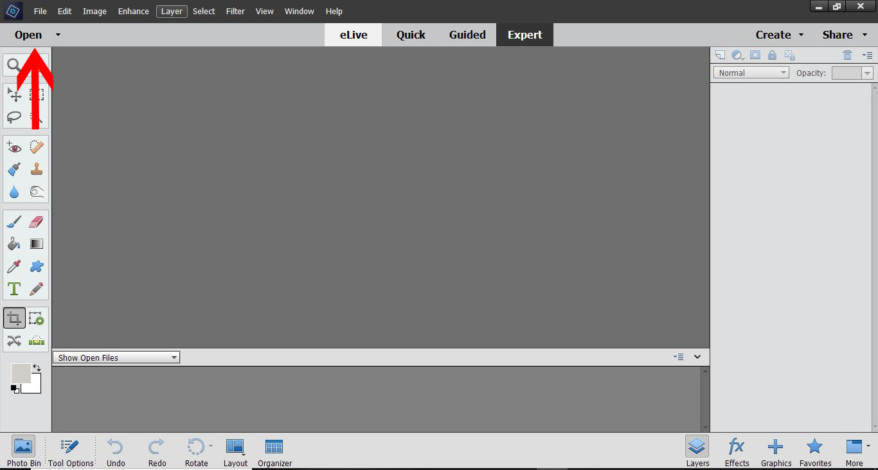Select the green Type tool

[x=14, y=288]
